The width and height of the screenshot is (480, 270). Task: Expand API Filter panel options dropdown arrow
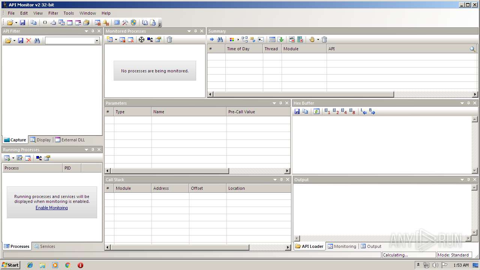(86, 31)
